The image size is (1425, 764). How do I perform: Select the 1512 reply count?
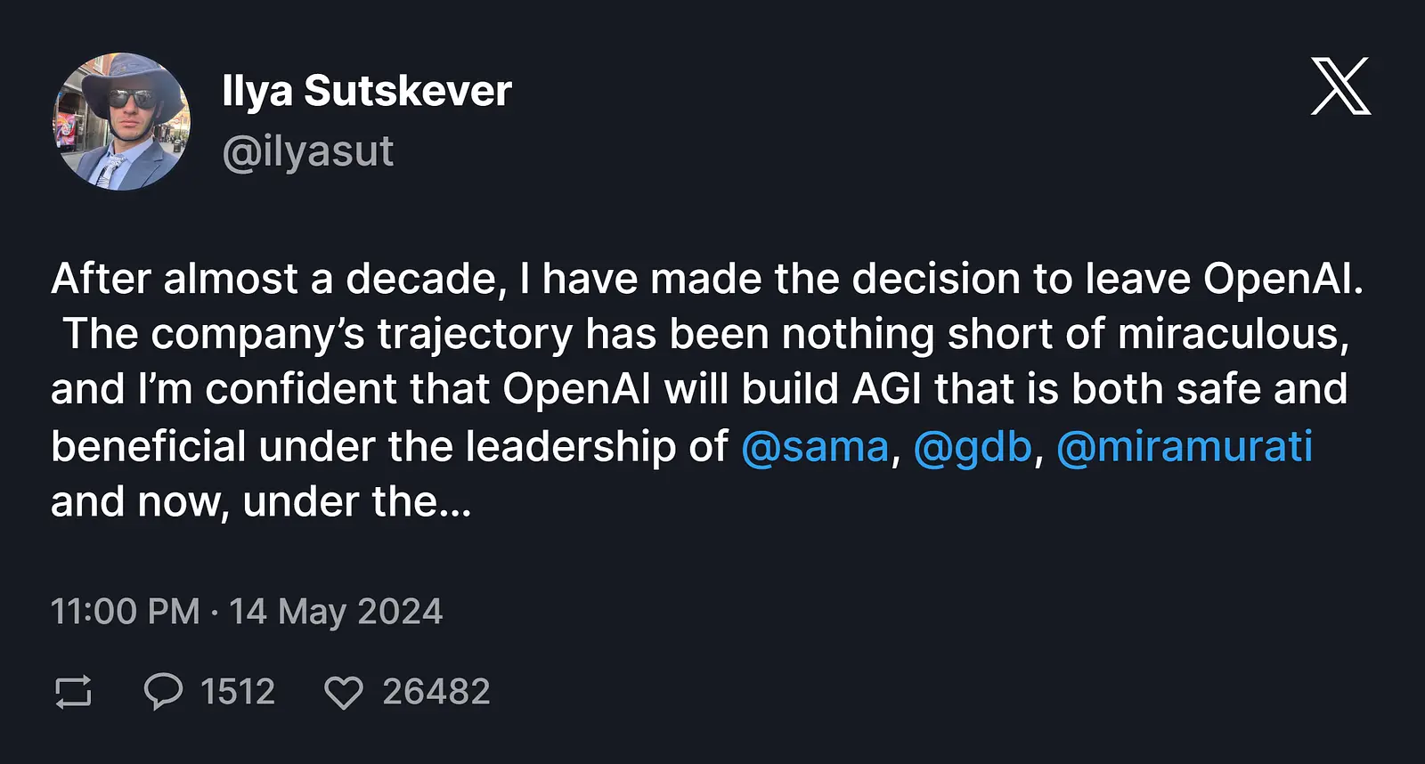tap(237, 692)
